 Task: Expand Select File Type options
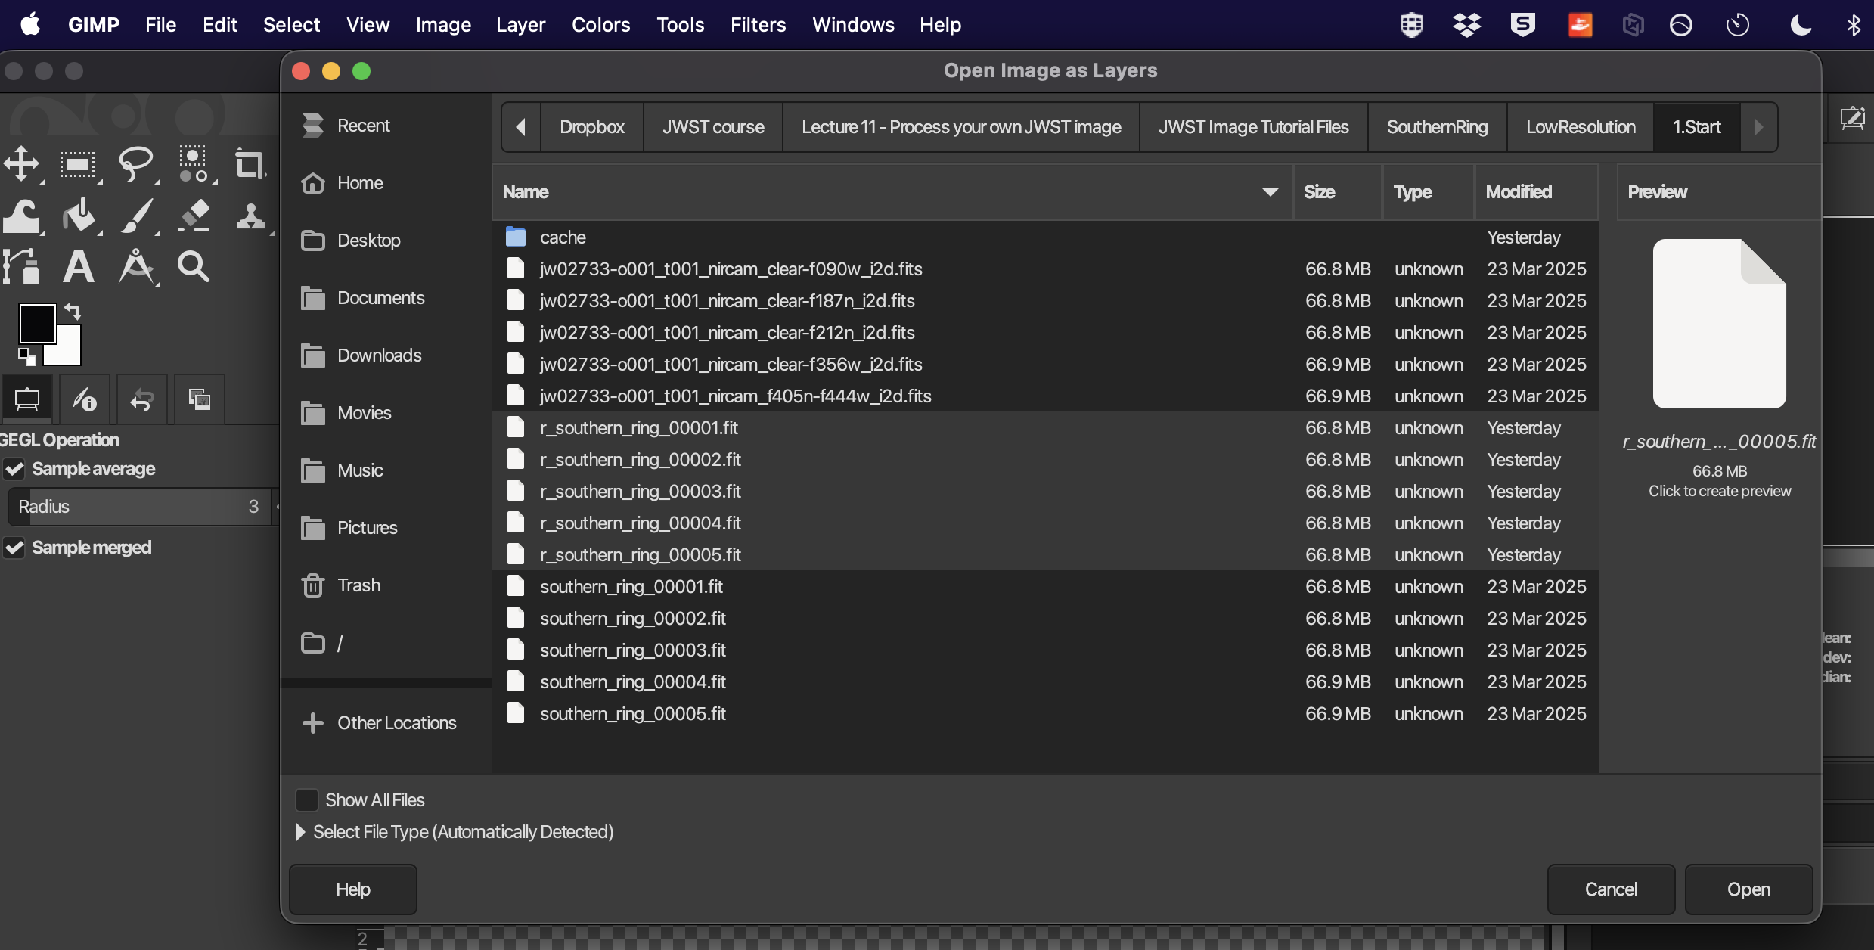pos(300,832)
